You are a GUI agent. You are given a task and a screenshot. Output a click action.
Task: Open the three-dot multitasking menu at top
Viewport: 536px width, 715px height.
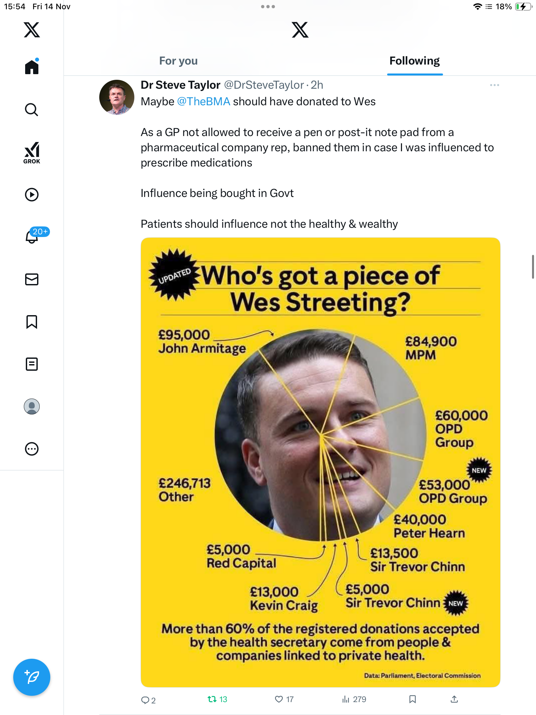[x=268, y=7]
